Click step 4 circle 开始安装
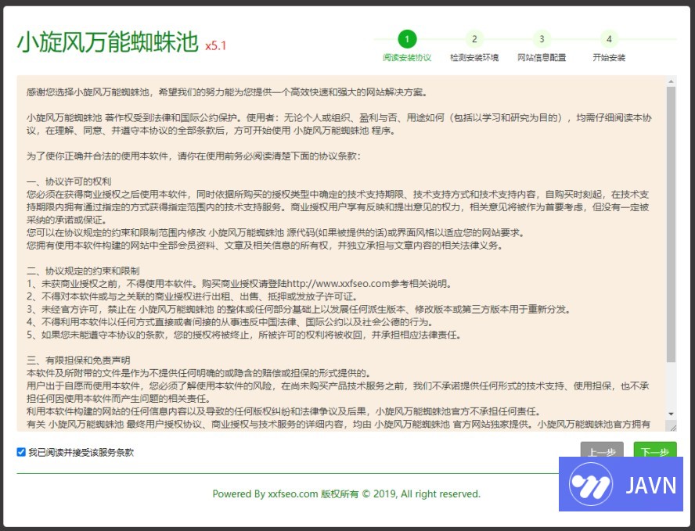Viewport: 695px width, 531px height. coord(609,39)
